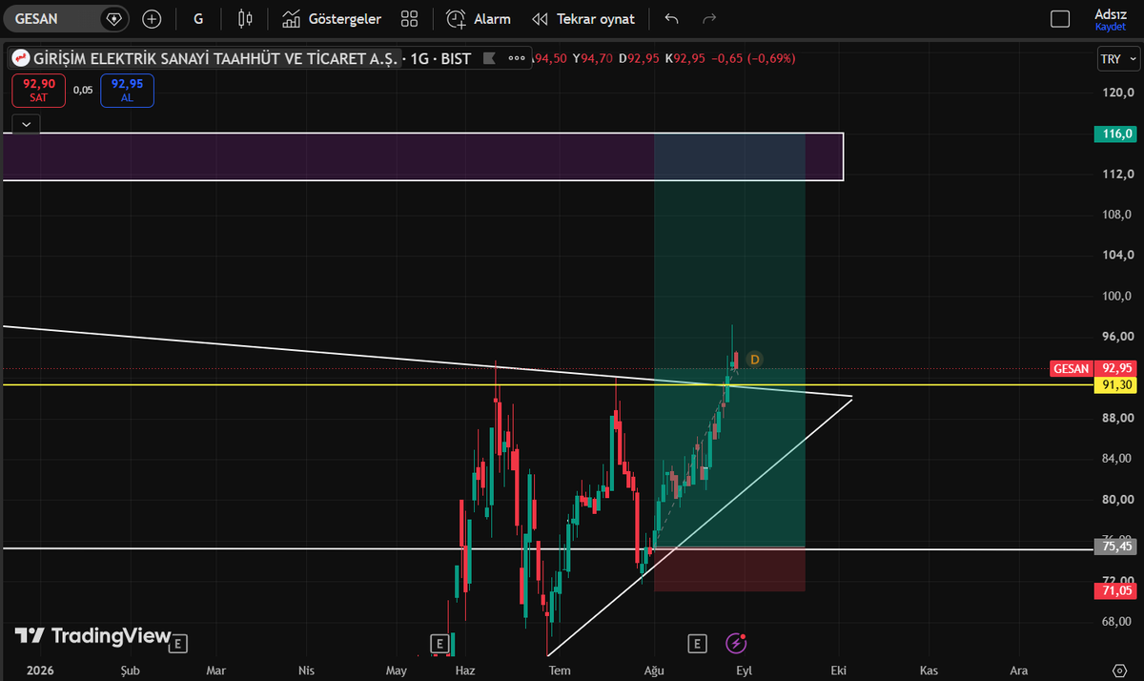Click the Eki month label on time axis
This screenshot has width=1144, height=681.
[839, 671]
